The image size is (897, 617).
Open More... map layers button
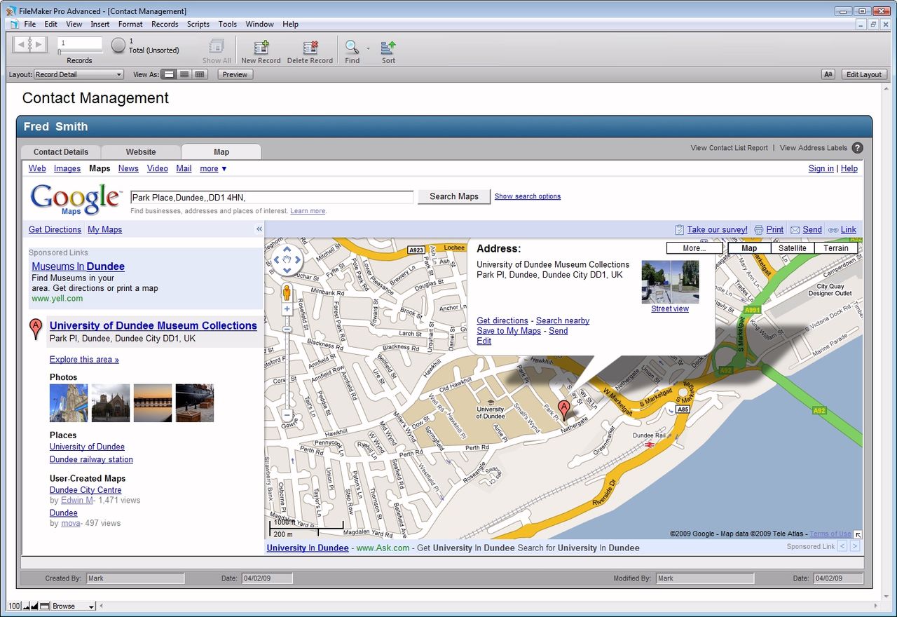tap(694, 248)
